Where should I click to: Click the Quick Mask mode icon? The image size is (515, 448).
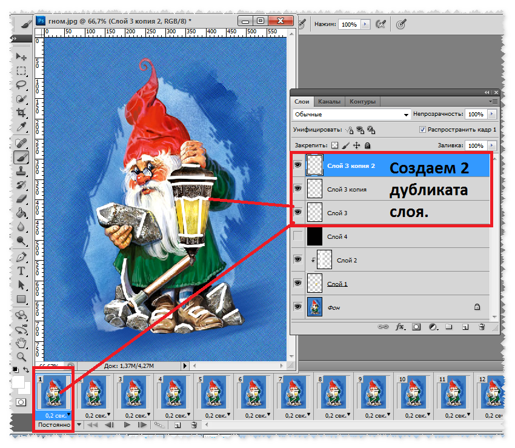21,403
